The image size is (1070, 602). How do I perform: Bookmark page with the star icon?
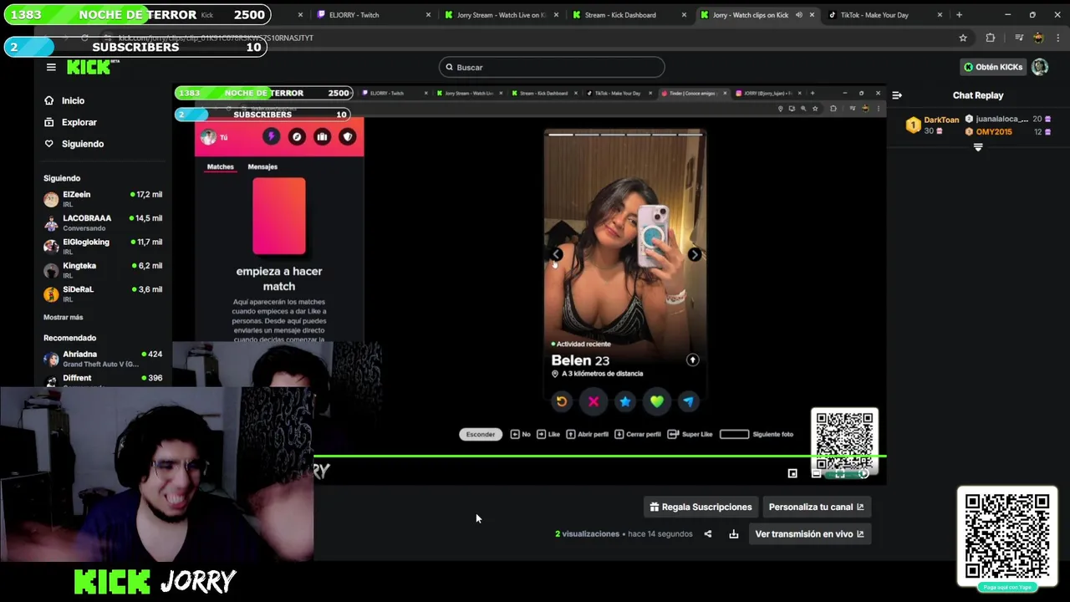click(x=963, y=38)
